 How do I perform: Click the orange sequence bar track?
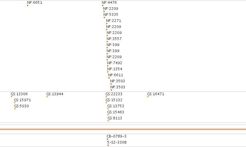(x=123, y=129)
